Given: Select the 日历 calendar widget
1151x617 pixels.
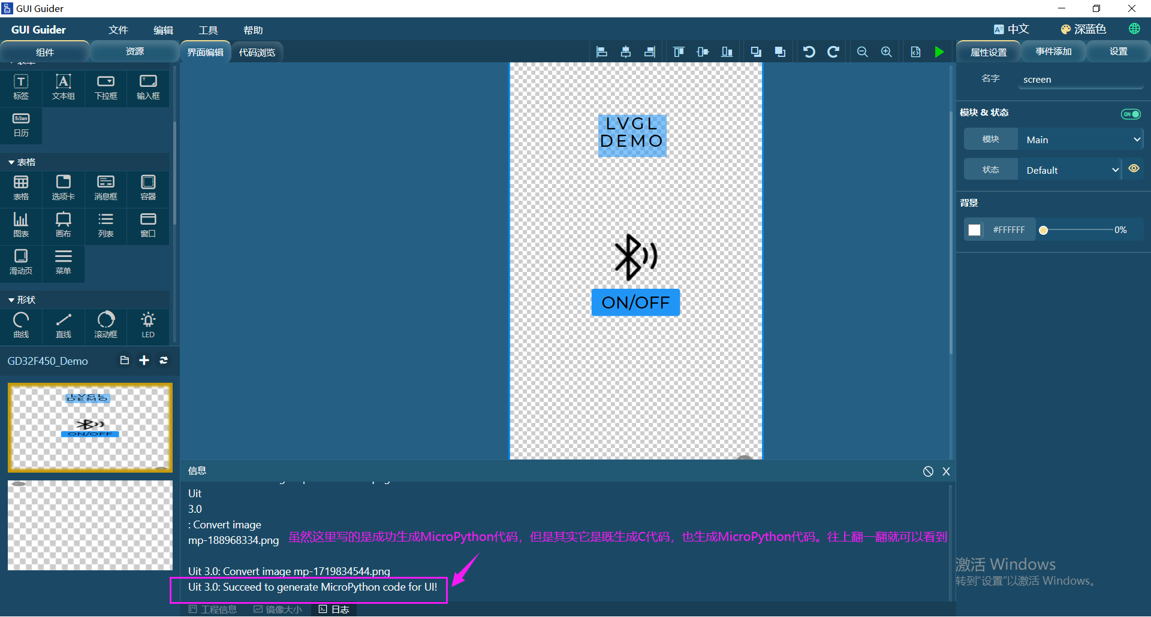Looking at the screenshot, I should pos(21,125).
